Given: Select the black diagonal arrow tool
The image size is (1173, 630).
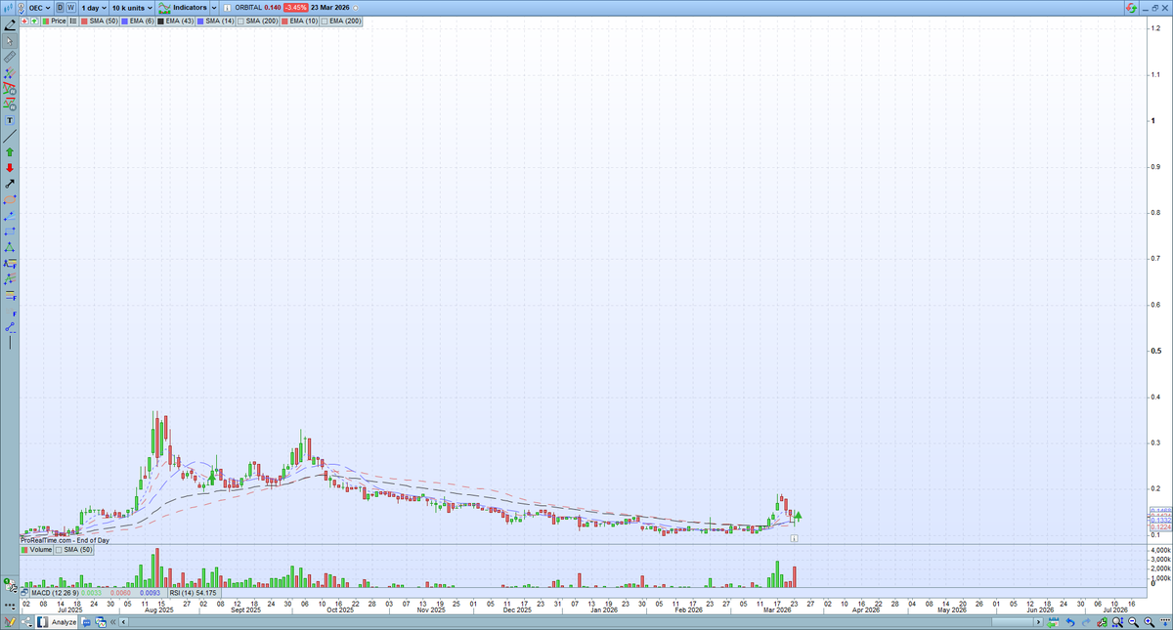Looking at the screenshot, I should [10, 183].
